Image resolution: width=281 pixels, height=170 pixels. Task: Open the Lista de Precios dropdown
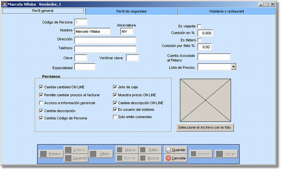click(233, 67)
